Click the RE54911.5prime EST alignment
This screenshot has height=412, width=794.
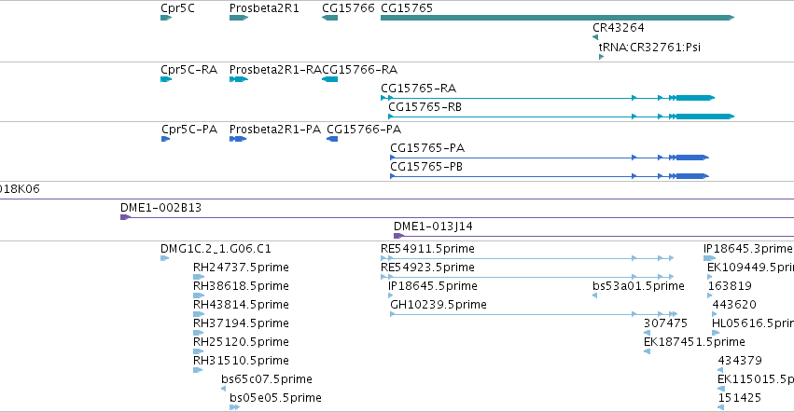pyautogui.click(x=527, y=258)
